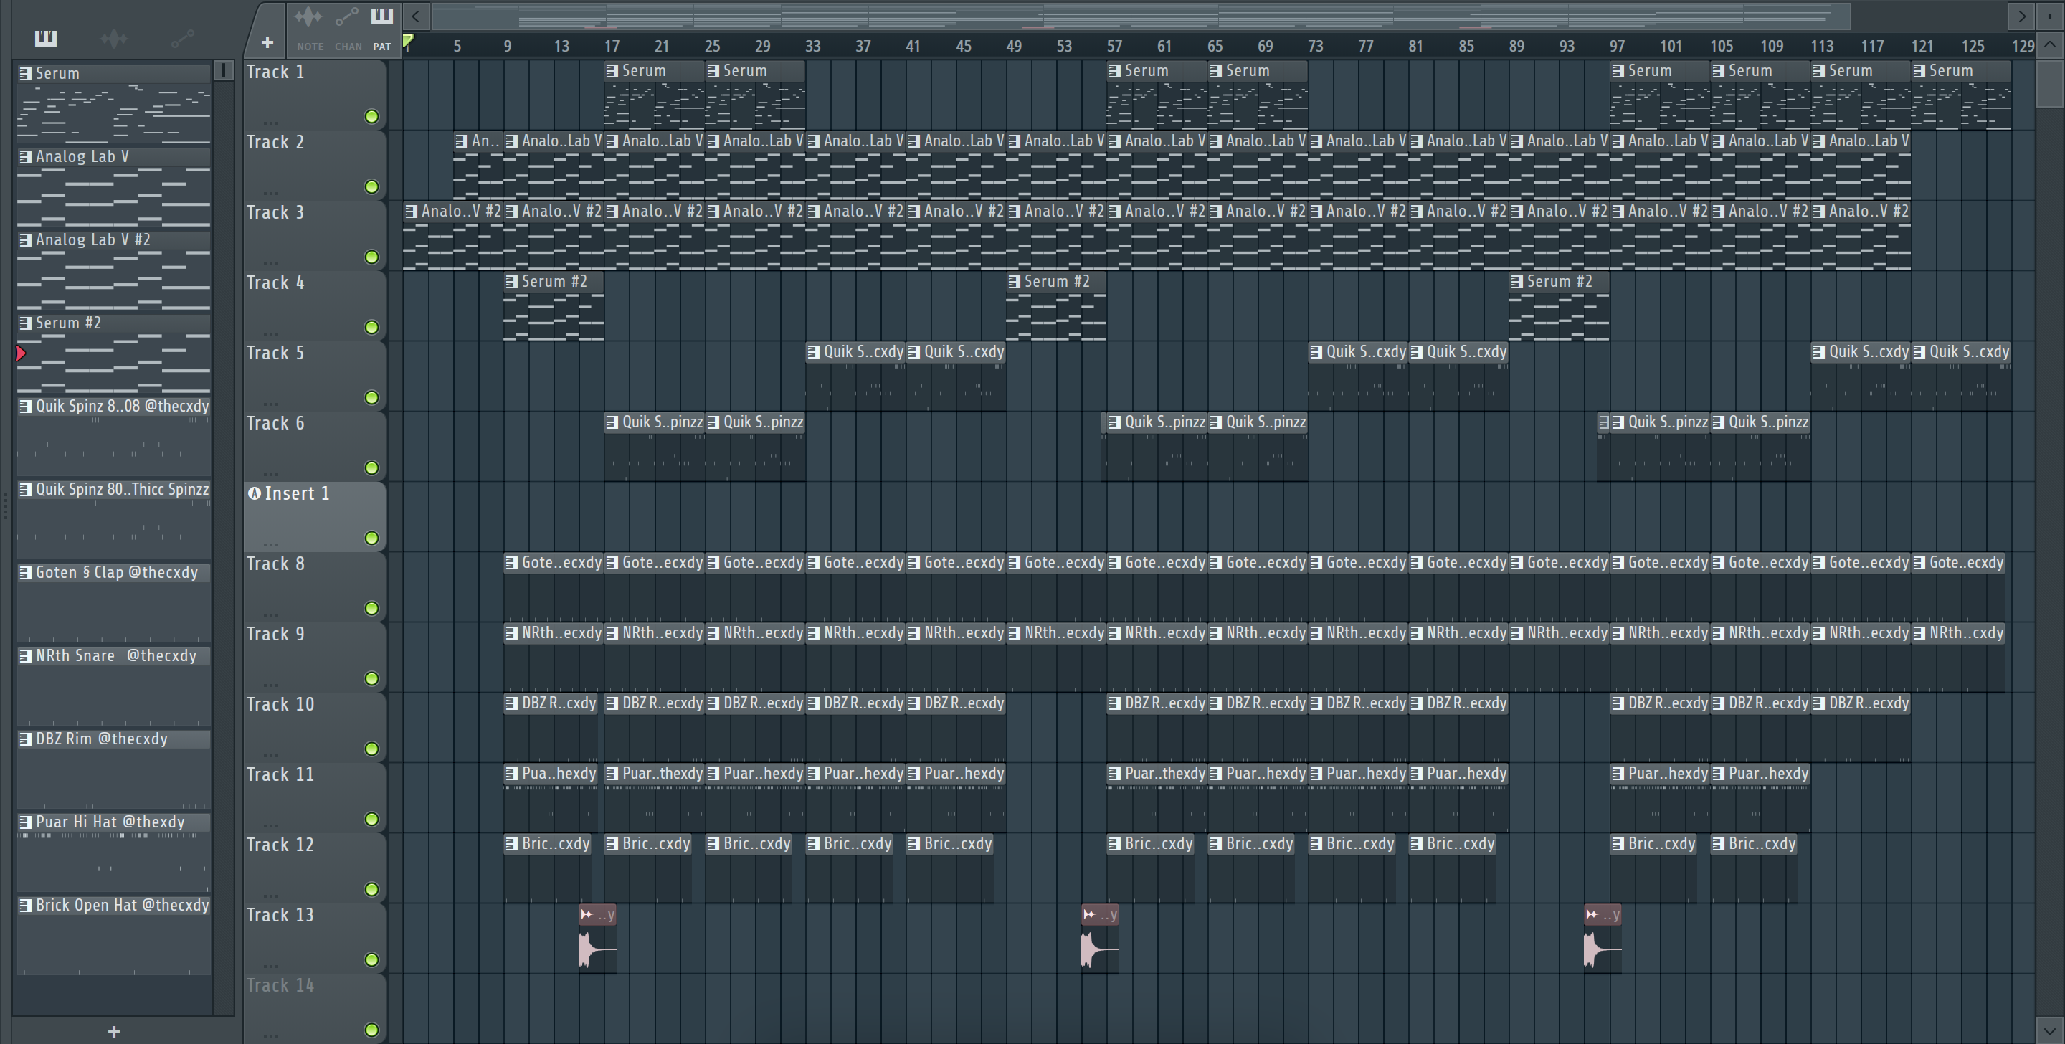Click the green playhead marker at bar 1

[408, 41]
